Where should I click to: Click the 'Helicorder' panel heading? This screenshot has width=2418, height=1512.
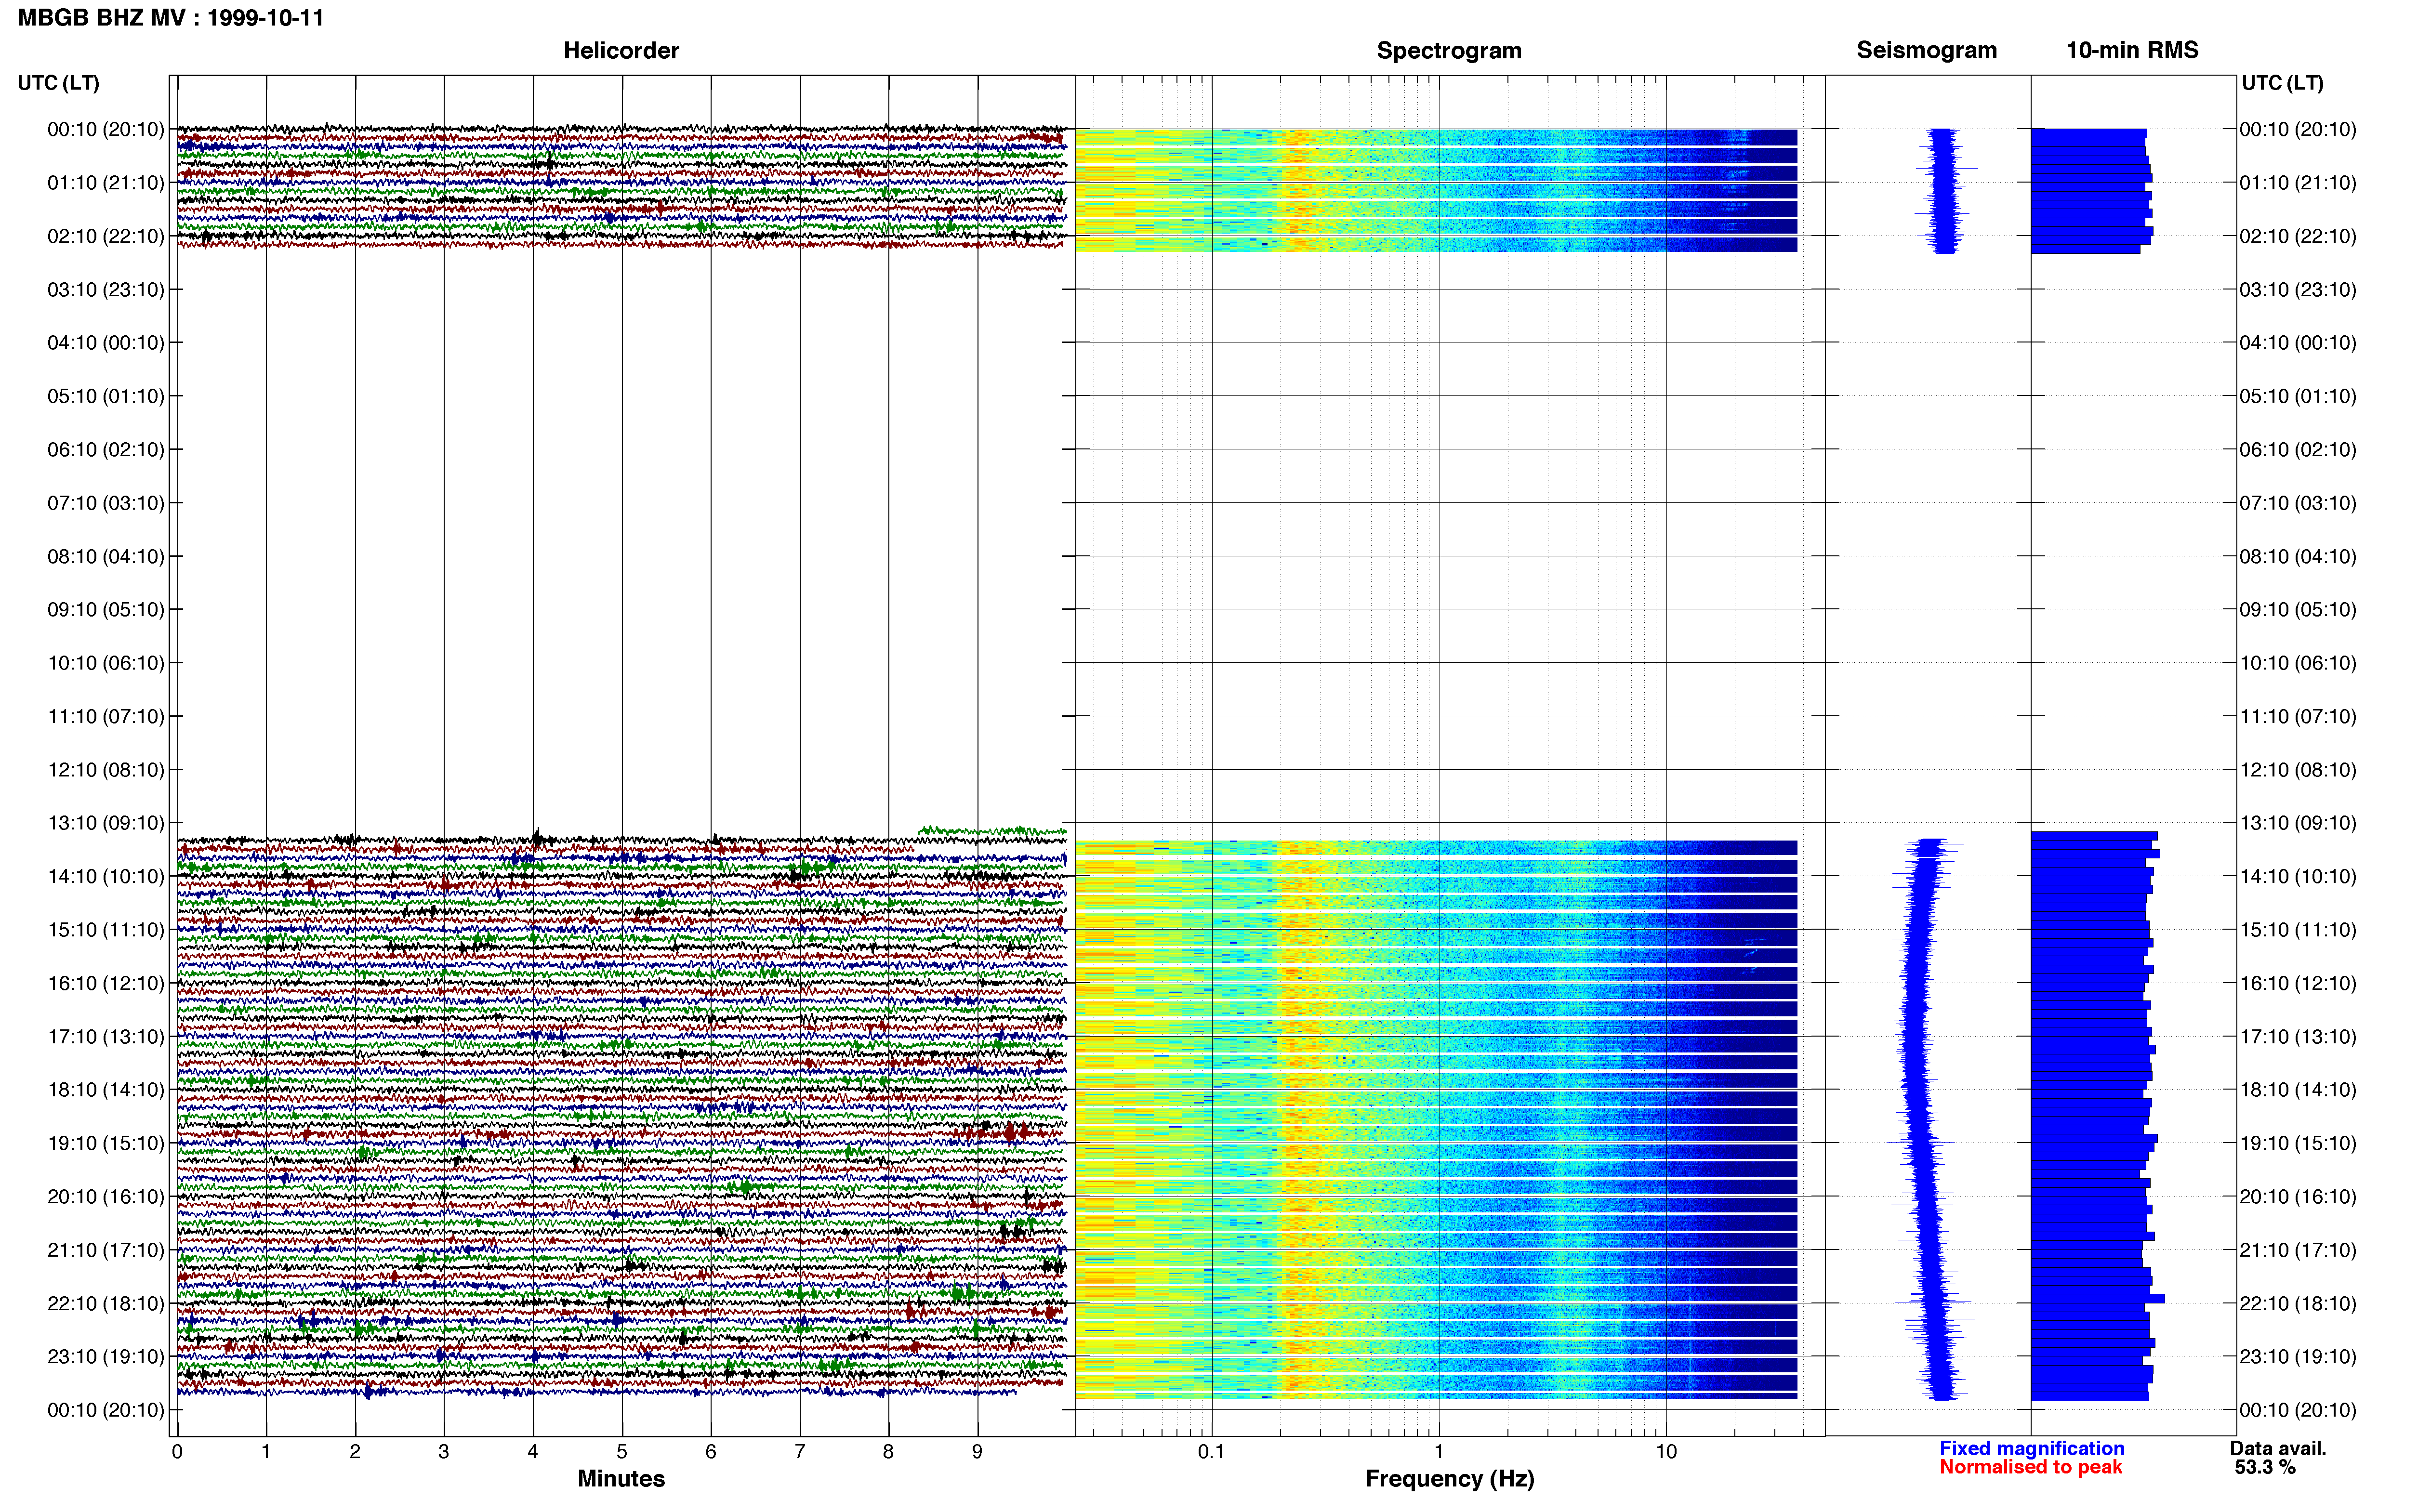(621, 50)
